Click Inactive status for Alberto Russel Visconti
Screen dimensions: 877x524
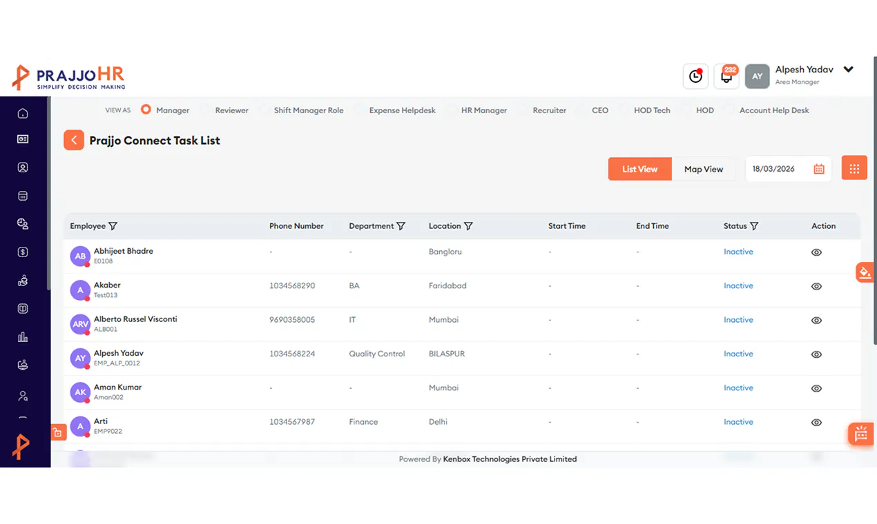pos(738,320)
